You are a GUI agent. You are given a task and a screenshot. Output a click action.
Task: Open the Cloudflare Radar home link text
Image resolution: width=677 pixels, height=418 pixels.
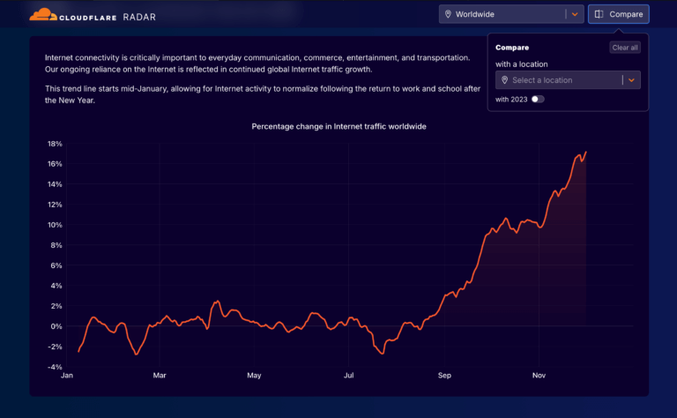(107, 18)
